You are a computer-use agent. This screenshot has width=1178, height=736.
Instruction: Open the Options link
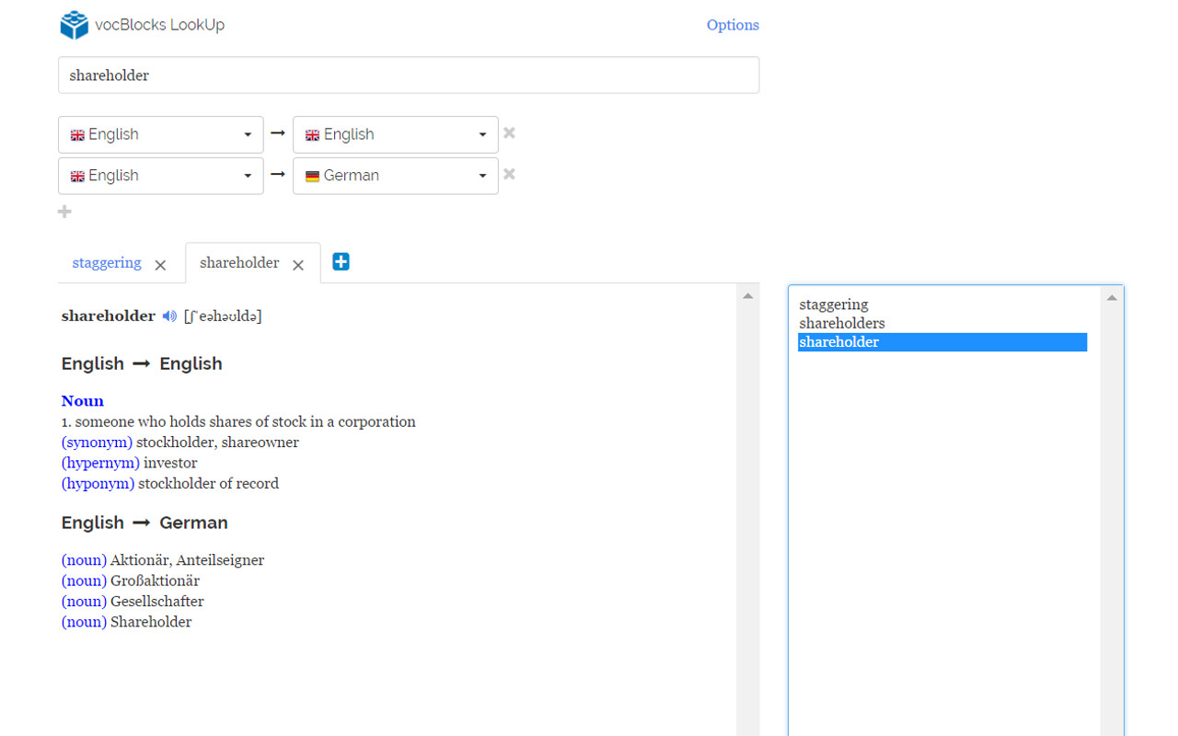[x=733, y=25]
